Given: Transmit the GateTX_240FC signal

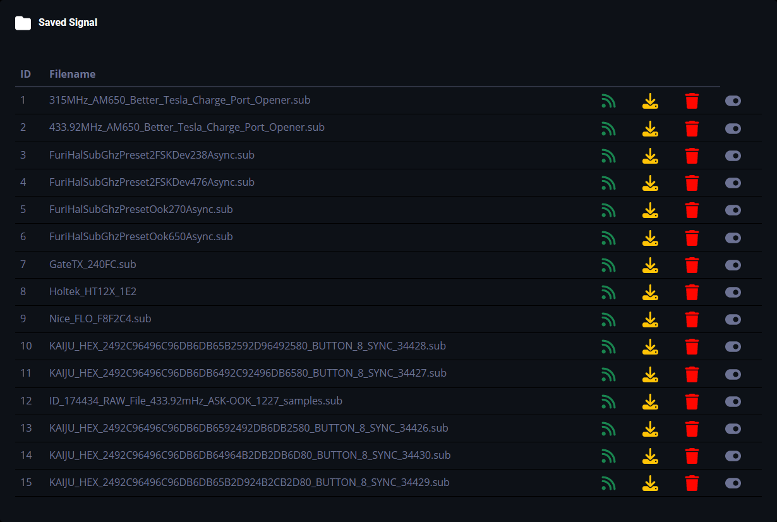Looking at the screenshot, I should click(x=608, y=265).
